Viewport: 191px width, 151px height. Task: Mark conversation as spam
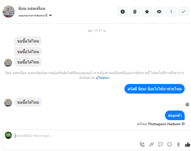(123, 12)
